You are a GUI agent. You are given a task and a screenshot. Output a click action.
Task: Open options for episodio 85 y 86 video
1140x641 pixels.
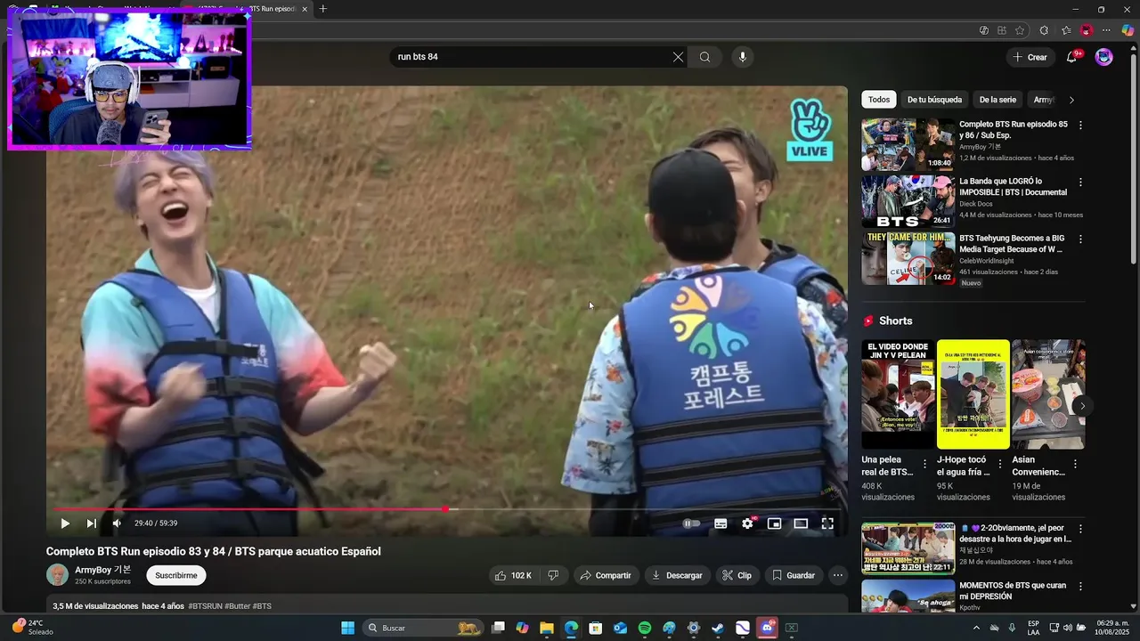[x=1080, y=126]
